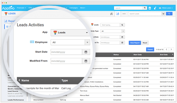Click the Export button
The width and height of the screenshot is (177, 103).
150,49
